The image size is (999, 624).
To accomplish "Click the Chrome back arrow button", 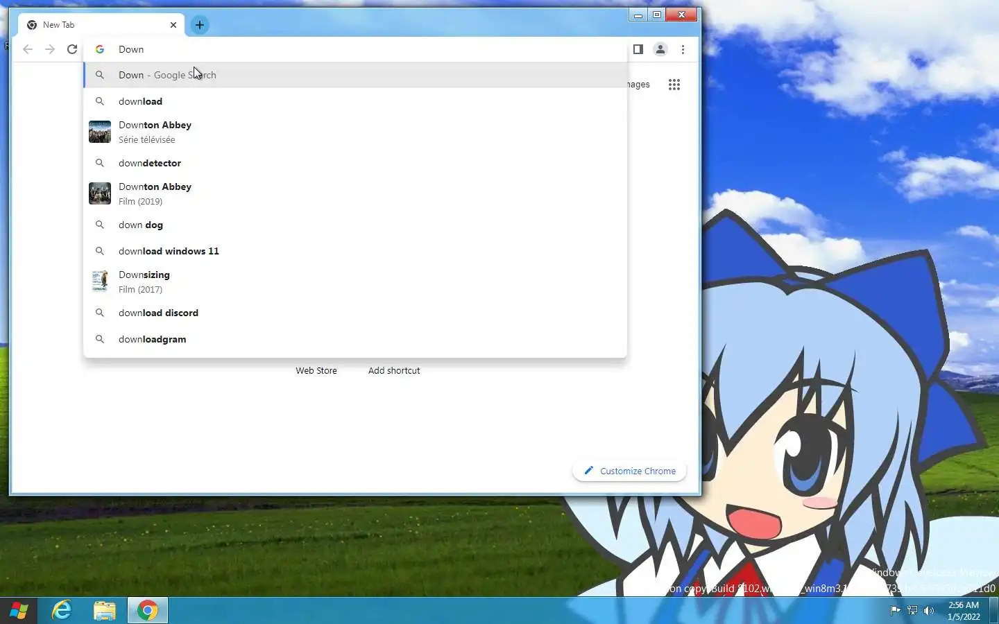I will tap(28, 49).
